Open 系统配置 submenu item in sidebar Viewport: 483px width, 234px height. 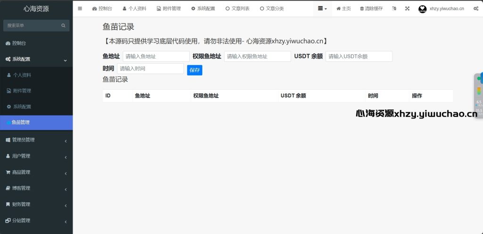pos(36,107)
